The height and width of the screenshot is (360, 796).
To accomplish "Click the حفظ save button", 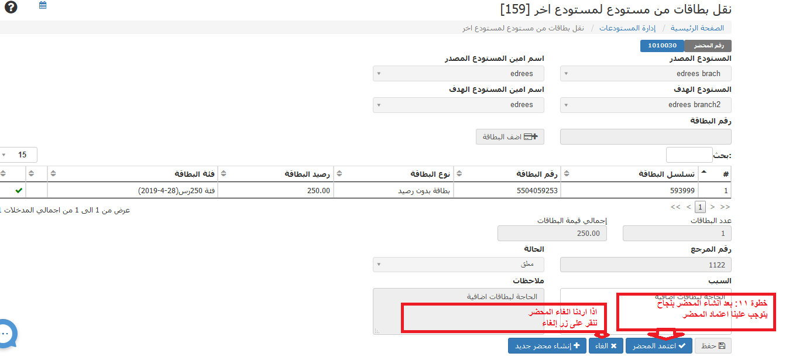I will click(x=712, y=346).
